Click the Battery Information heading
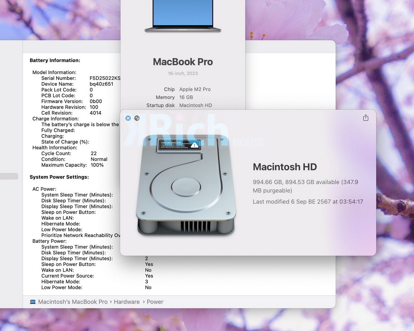 click(x=55, y=60)
